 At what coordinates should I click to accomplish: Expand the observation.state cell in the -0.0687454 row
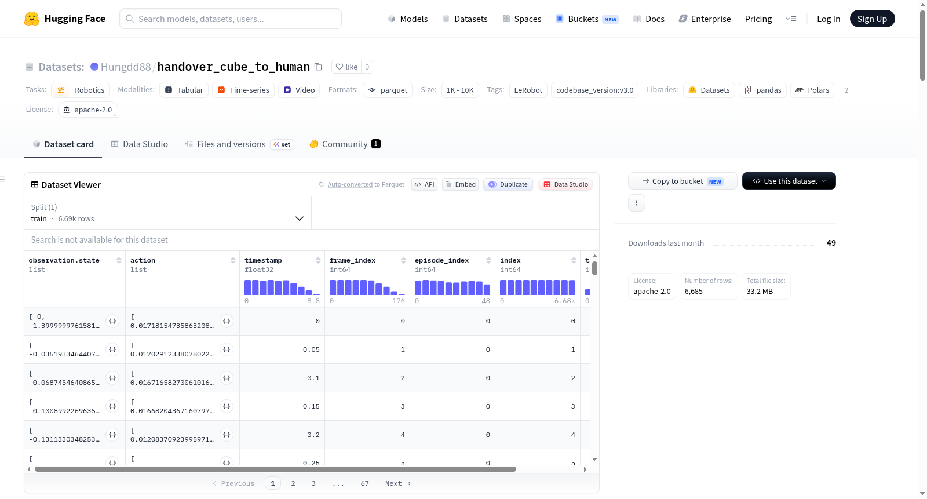112,378
